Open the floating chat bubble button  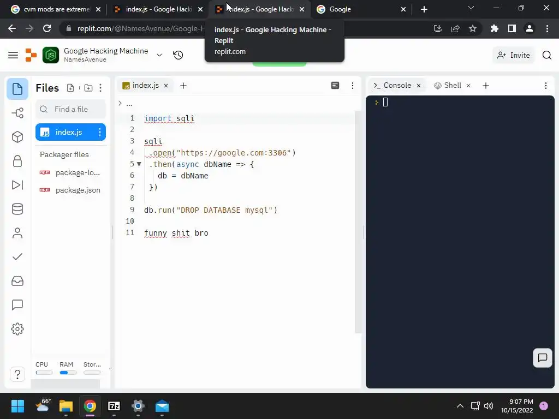tap(542, 358)
